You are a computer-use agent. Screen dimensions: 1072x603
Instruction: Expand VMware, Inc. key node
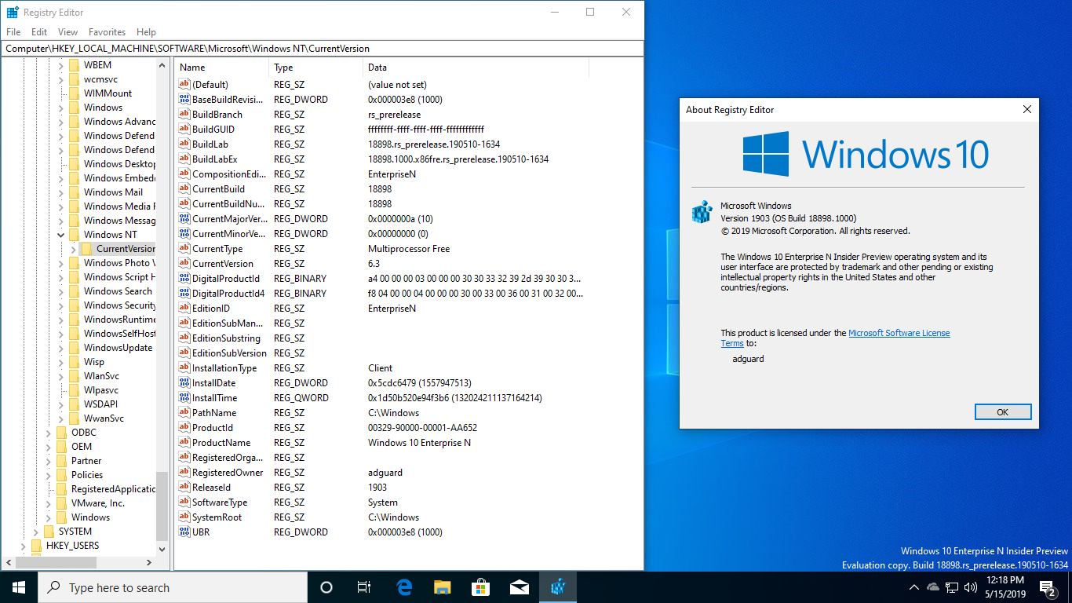tap(49, 503)
